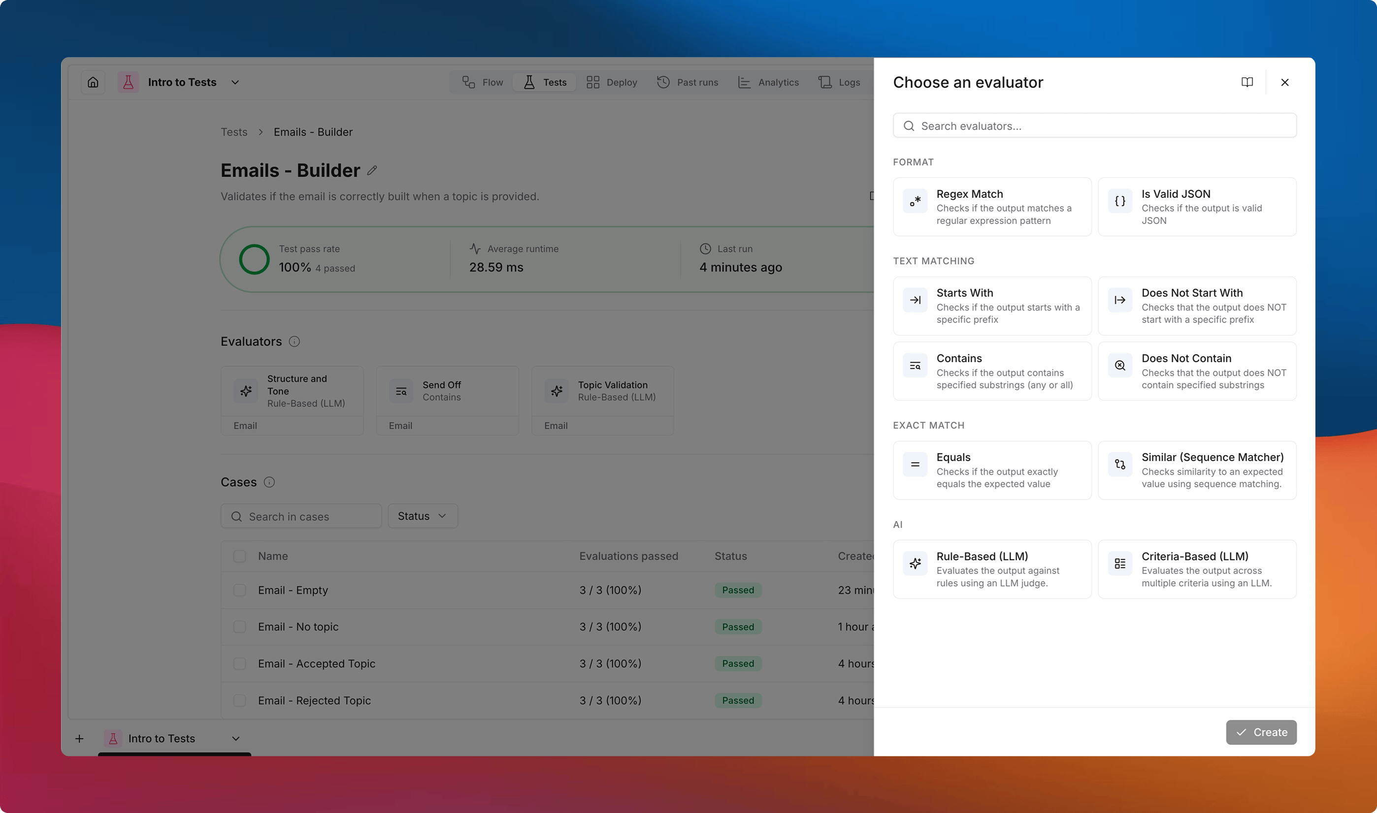Choose the Equals evaluator card
The width and height of the screenshot is (1377, 813).
(992, 470)
